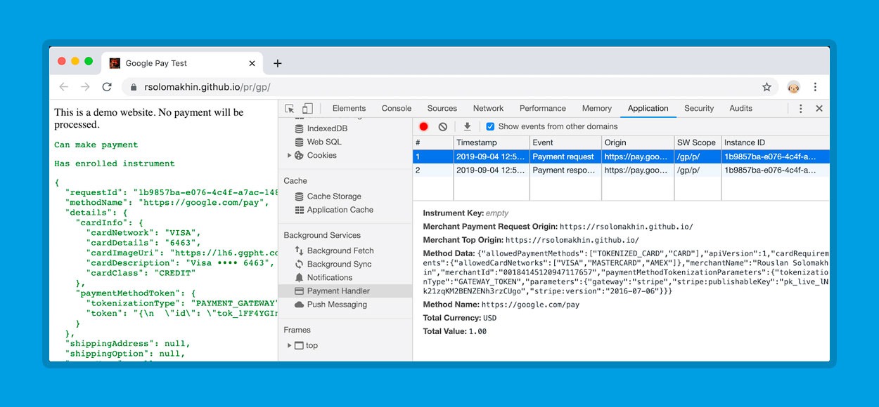Click the Background Services section heading
The width and height of the screenshot is (879, 407).
pos(322,236)
